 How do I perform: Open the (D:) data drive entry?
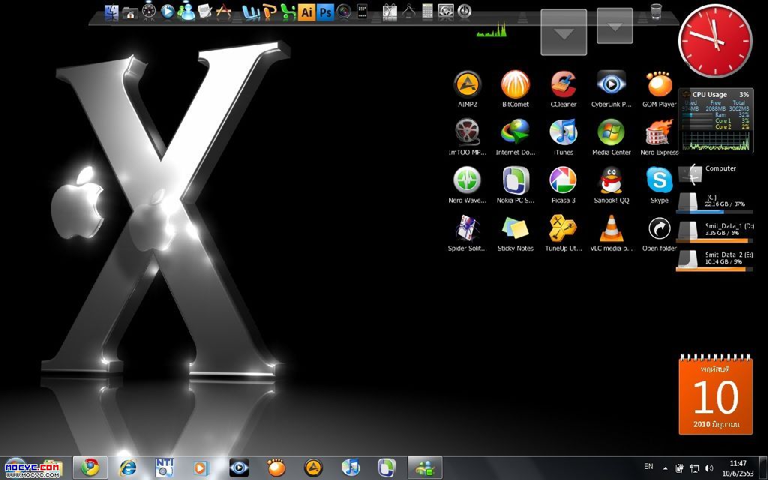coord(714,232)
